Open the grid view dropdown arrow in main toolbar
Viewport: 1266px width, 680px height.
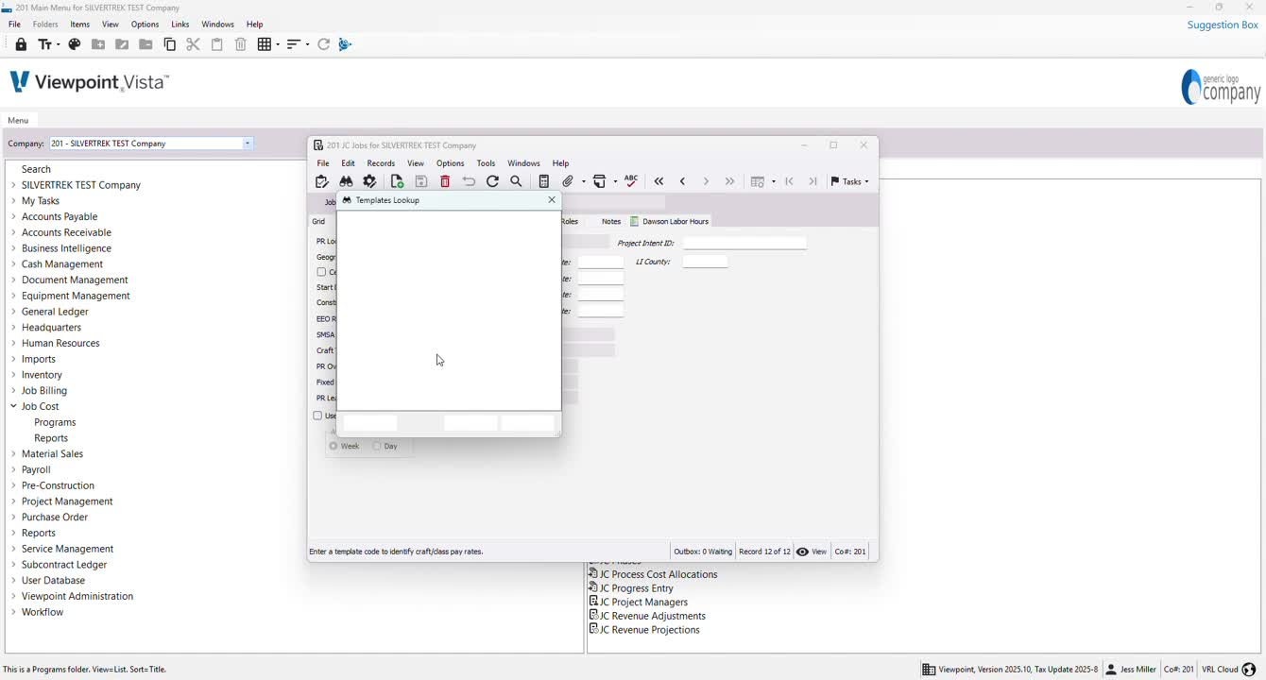[277, 44]
